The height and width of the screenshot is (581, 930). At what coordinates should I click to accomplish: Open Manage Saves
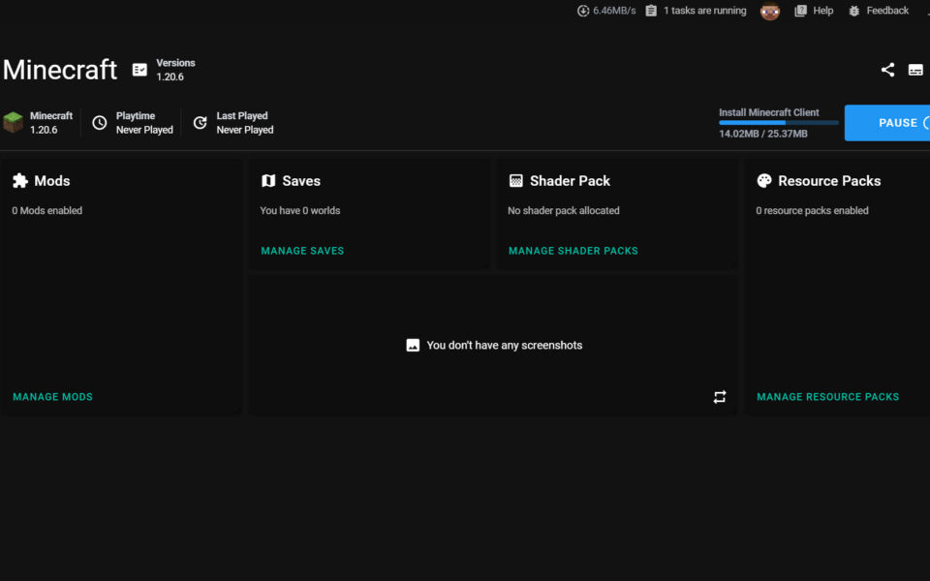[x=302, y=251]
